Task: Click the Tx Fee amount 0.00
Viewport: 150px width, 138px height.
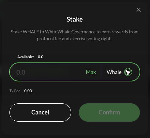Action: point(28,91)
